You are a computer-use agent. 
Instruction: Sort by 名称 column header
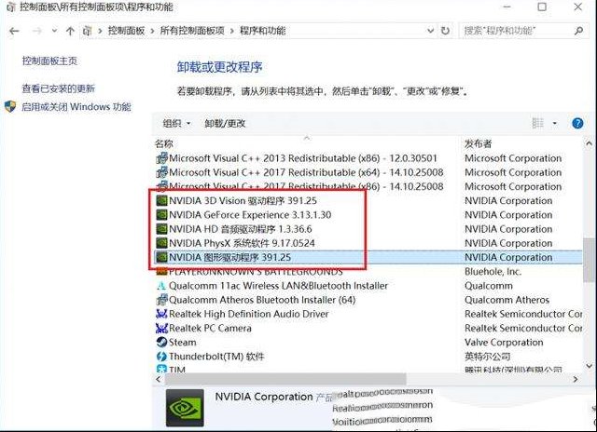click(x=164, y=143)
